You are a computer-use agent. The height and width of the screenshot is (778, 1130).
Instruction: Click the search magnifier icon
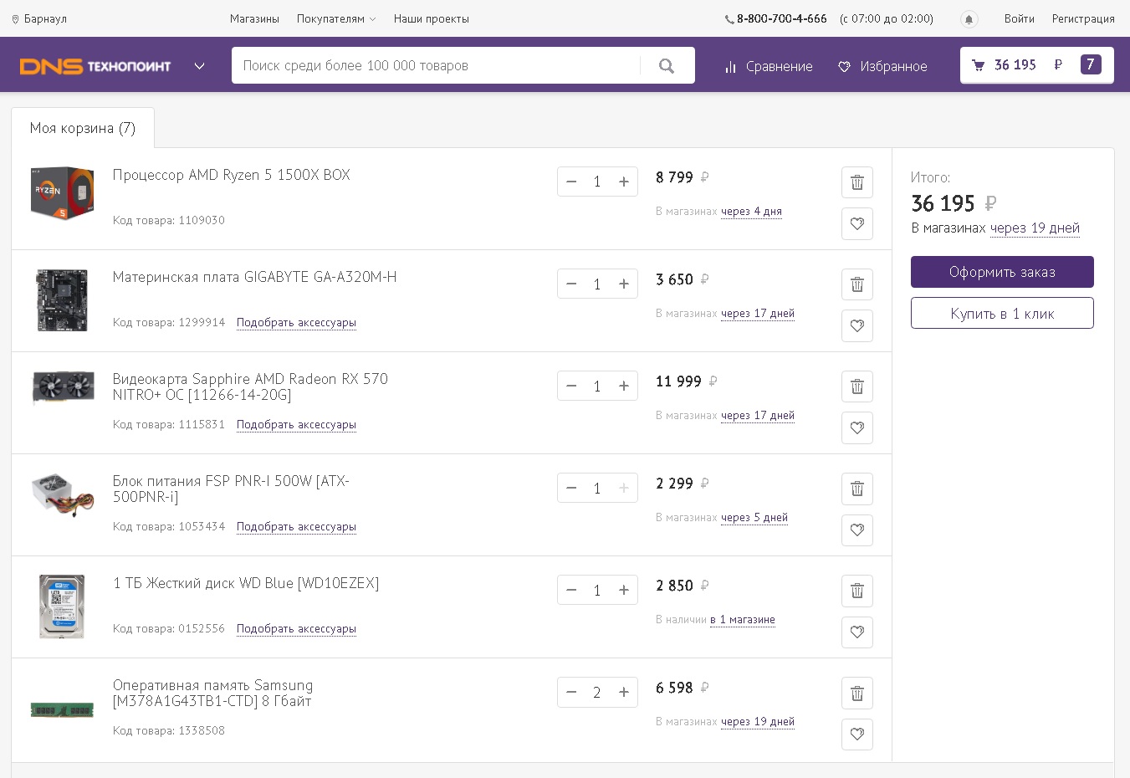[x=667, y=66]
